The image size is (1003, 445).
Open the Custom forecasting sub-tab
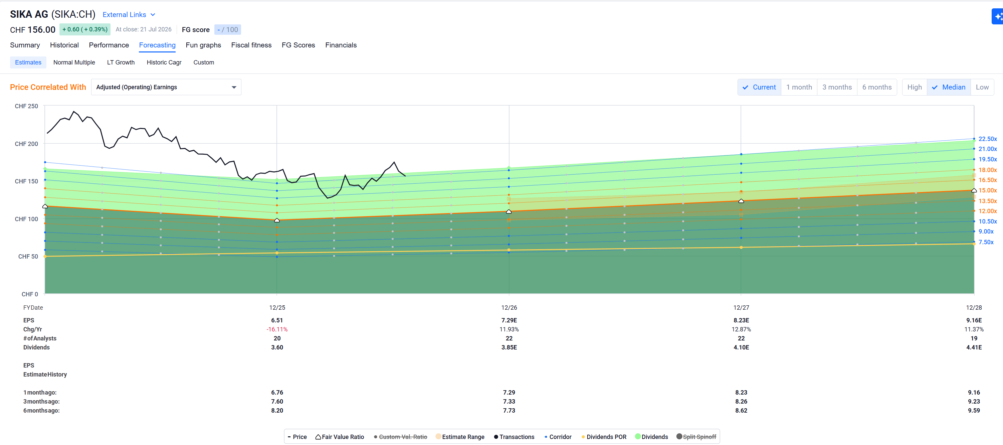click(204, 62)
